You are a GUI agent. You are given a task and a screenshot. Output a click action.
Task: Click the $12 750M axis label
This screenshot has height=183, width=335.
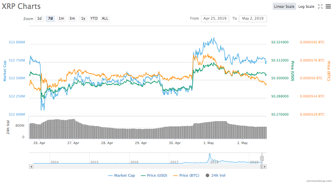(x=17, y=60)
